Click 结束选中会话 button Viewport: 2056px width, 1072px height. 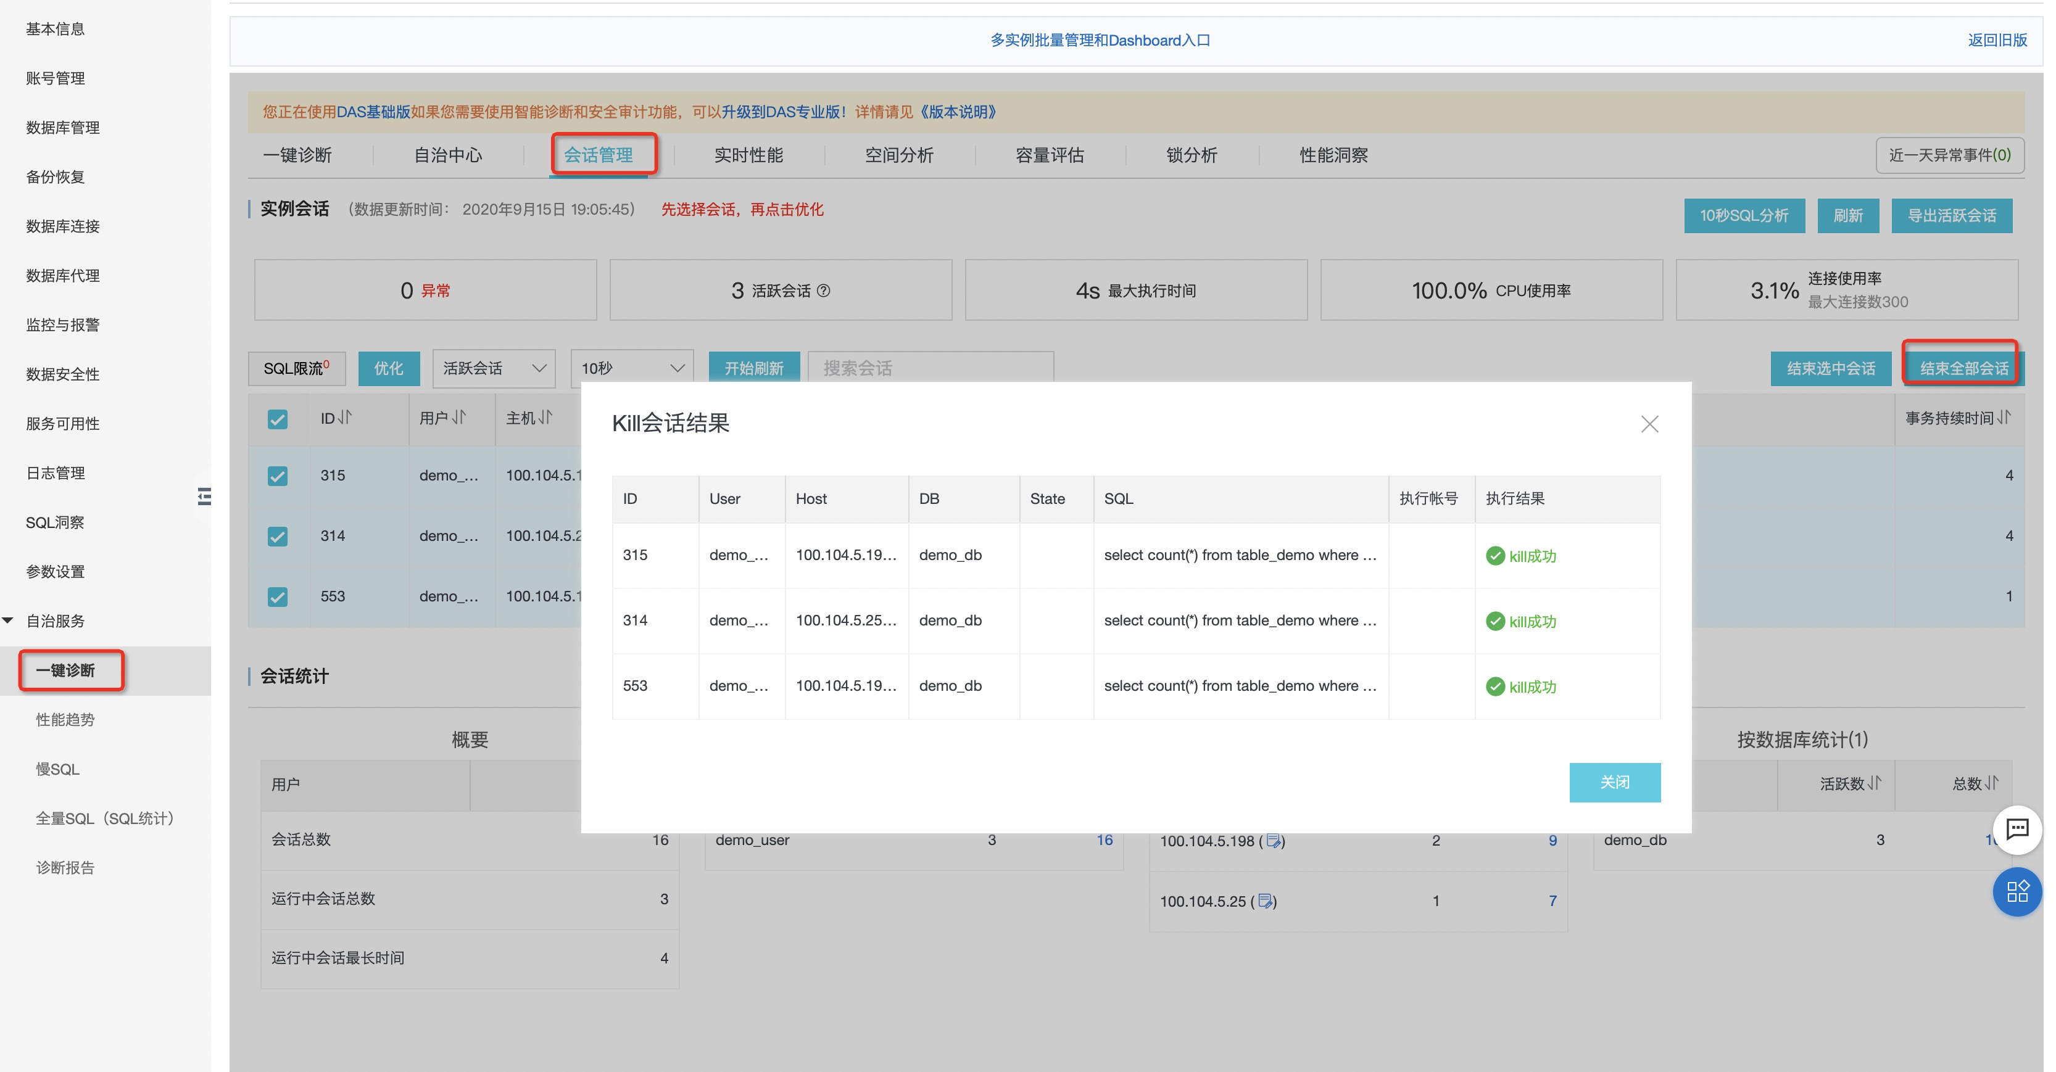click(1831, 368)
